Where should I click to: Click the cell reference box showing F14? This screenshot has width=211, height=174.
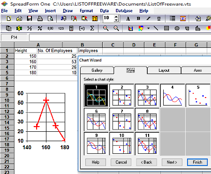14,38
